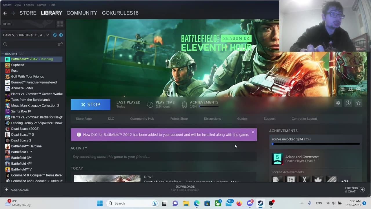Switch to the Community tab
This screenshot has height=209, width=371.
click(x=82, y=13)
